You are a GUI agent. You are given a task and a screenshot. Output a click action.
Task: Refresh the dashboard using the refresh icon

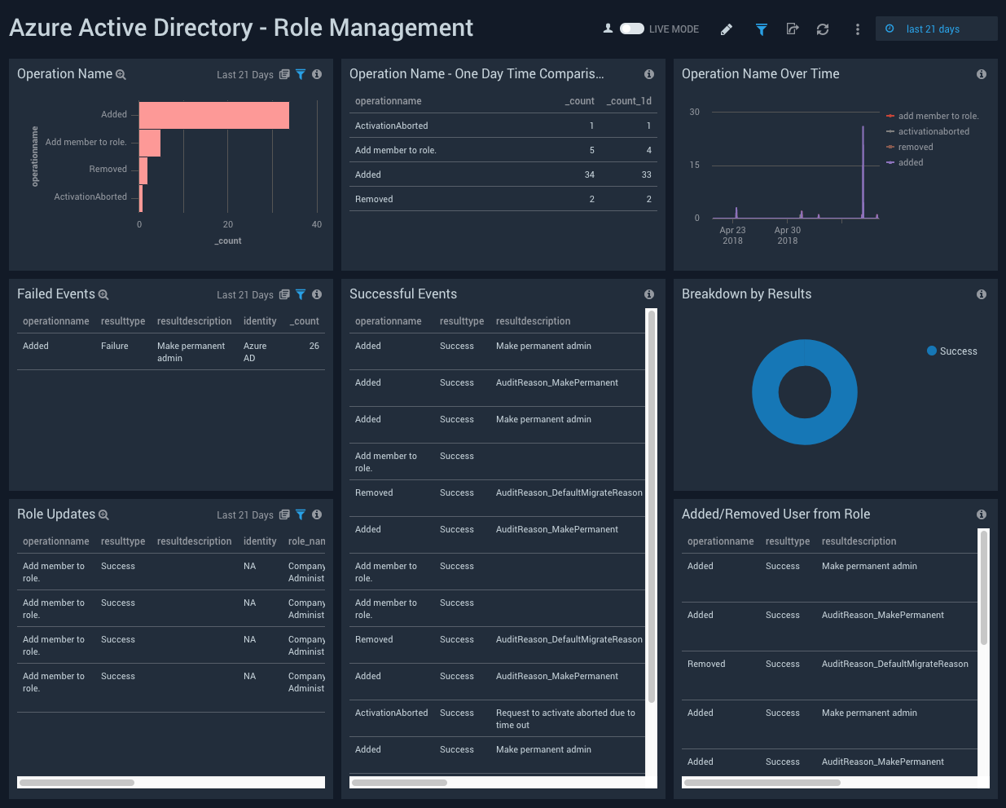(823, 29)
